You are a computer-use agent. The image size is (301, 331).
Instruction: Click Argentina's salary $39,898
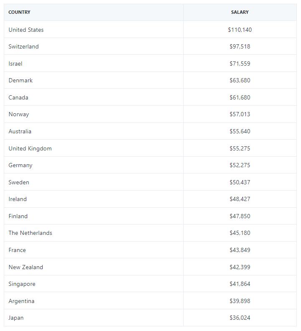[240, 301]
